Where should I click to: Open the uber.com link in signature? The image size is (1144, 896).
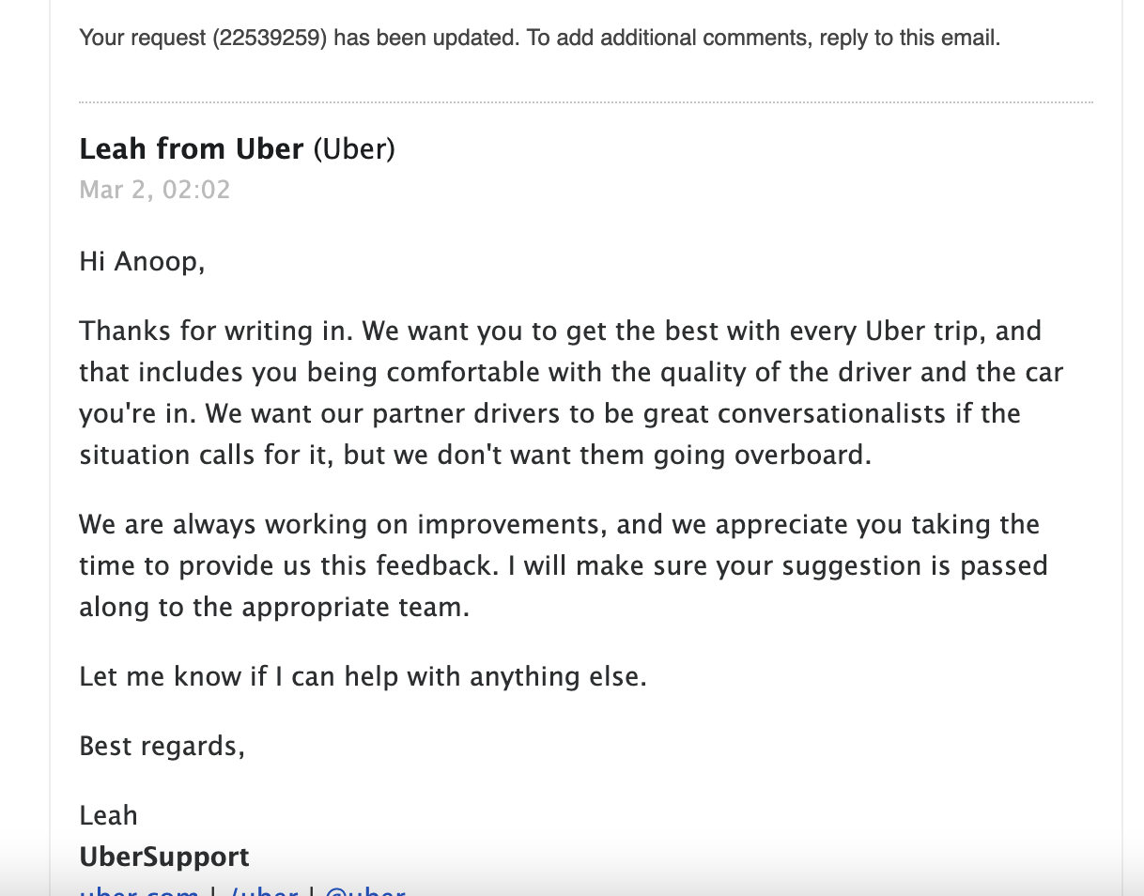[139, 890]
